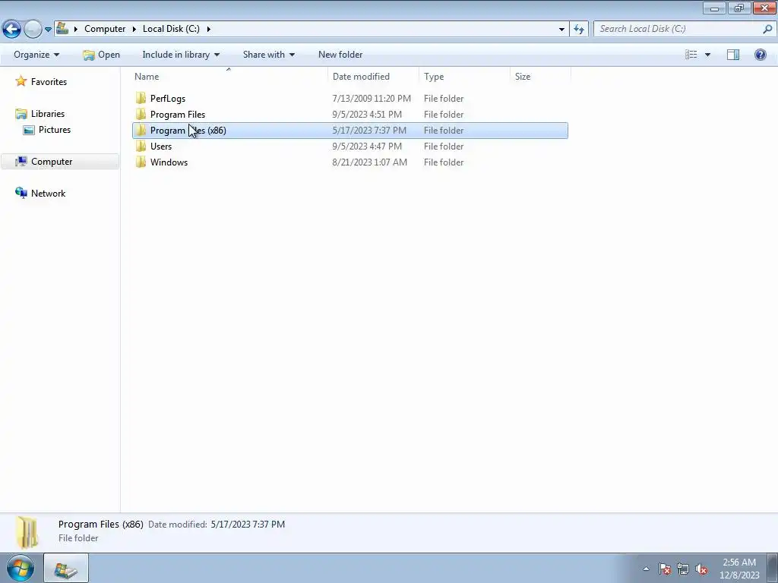The width and height of the screenshot is (778, 583).
Task: Click the Users folder icon
Action: [x=141, y=147]
